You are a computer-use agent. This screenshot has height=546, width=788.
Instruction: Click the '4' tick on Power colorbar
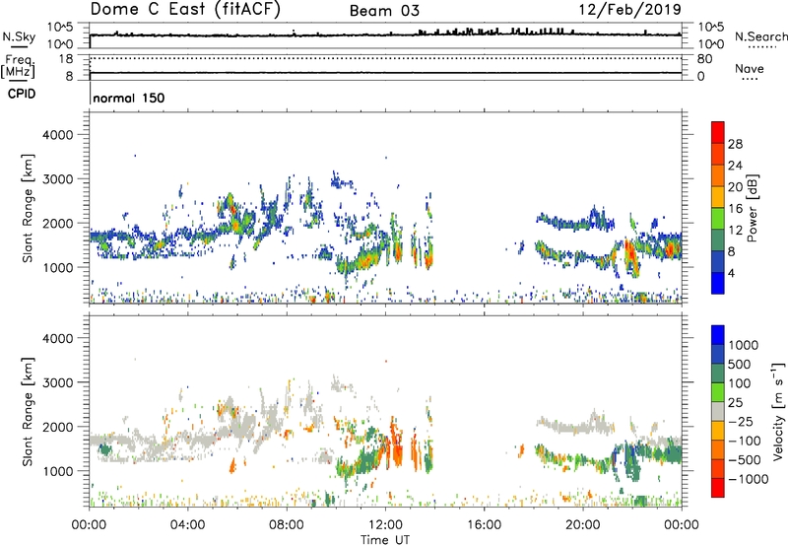coord(731,273)
